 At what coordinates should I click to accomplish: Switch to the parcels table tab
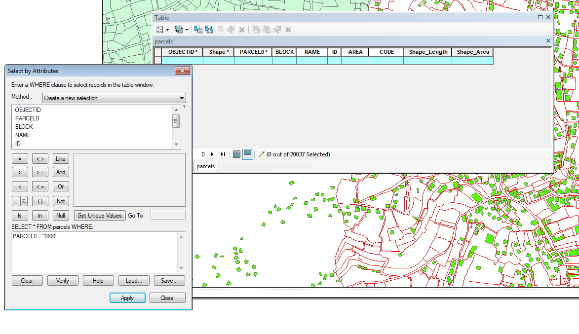click(x=205, y=166)
